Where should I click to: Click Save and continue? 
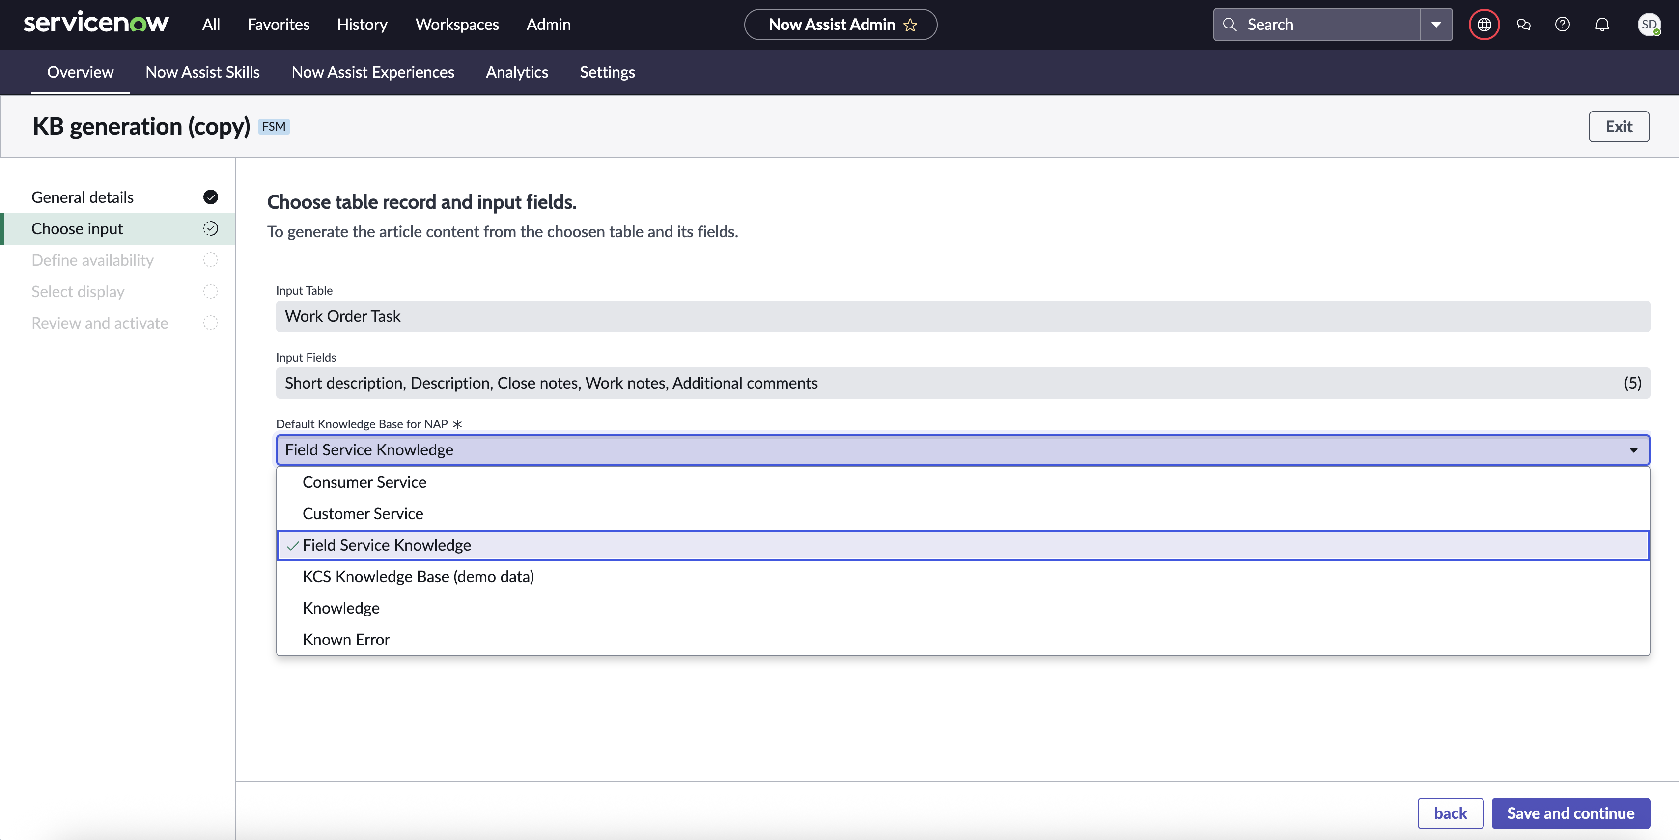(x=1571, y=813)
